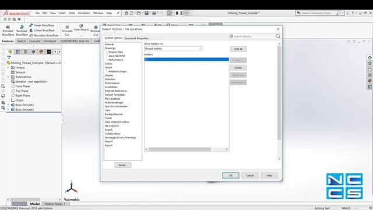Select Front Plane in the feature tree
The width and height of the screenshot is (373, 210).
click(x=23, y=86)
